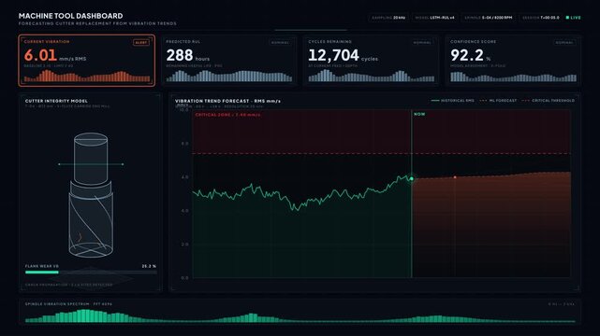This screenshot has height=336, width=600.
Task: Click the Predicted RUL sparkline bars
Action: click(228, 76)
